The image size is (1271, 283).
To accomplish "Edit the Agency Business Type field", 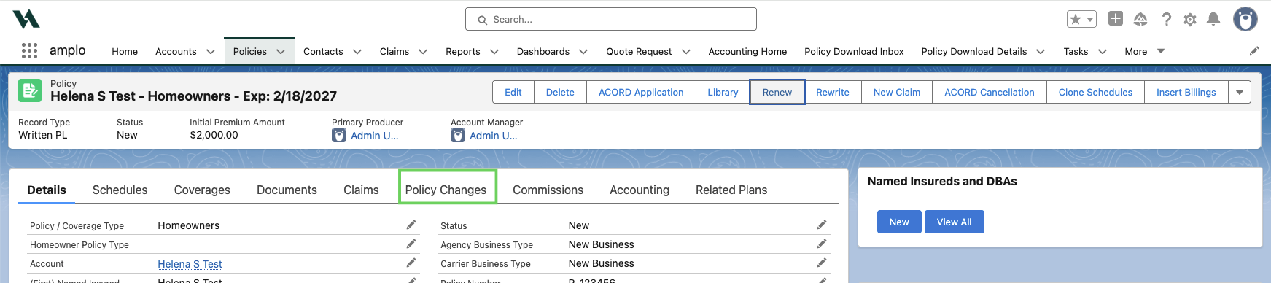I will [822, 244].
